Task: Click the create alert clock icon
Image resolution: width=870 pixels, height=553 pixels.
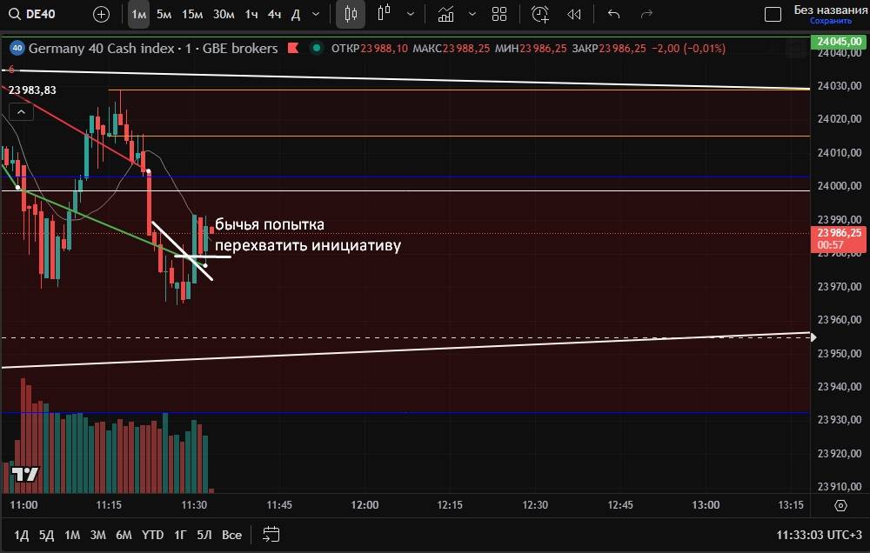Action: (x=540, y=14)
